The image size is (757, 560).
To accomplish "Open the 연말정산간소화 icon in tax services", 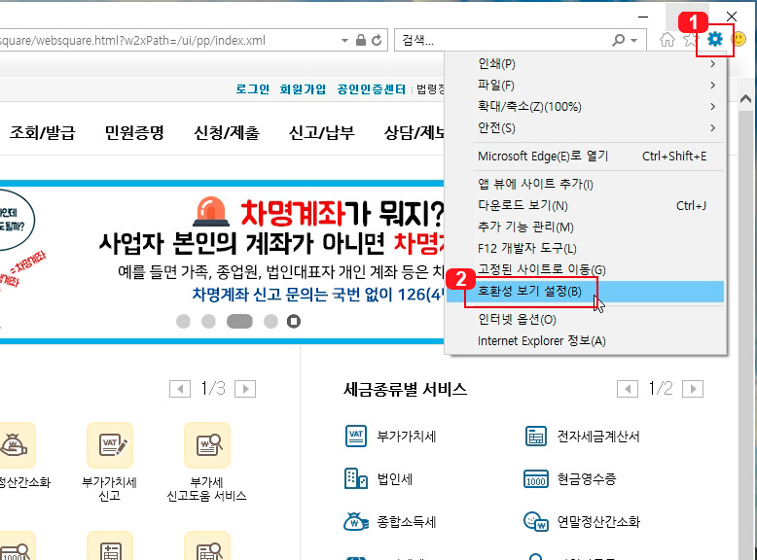I will click(536, 521).
